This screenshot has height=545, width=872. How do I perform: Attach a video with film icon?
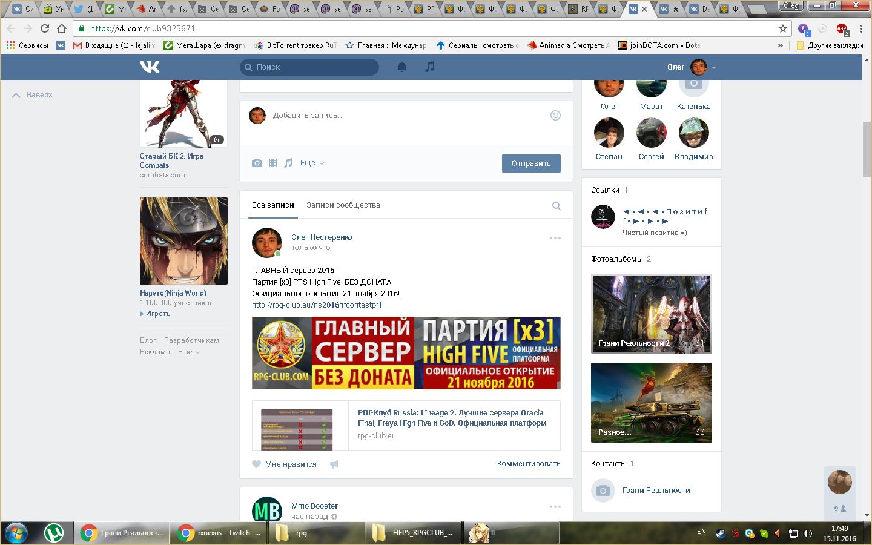(272, 163)
